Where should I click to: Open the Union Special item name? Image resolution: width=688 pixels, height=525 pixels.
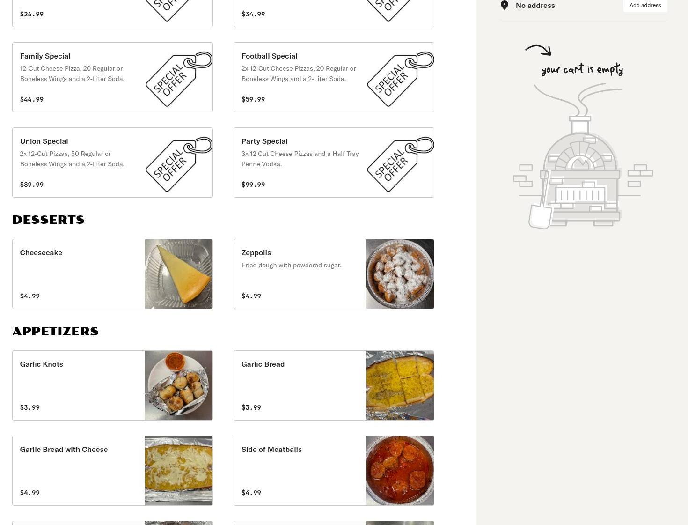44,141
